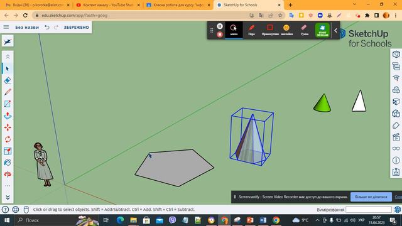Open the Chrome extensions puzzle icon
Image resolution: width=402 pixels, height=226 pixels.
[x=367, y=15]
